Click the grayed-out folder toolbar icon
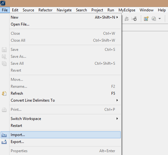Image resolution: width=168 pixels, height=155 pixels. pos(127,19)
